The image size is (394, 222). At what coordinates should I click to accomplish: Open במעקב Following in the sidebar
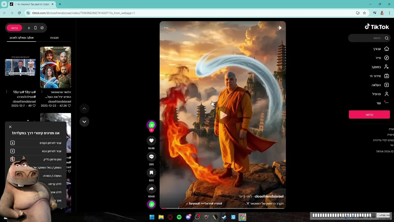380,67
